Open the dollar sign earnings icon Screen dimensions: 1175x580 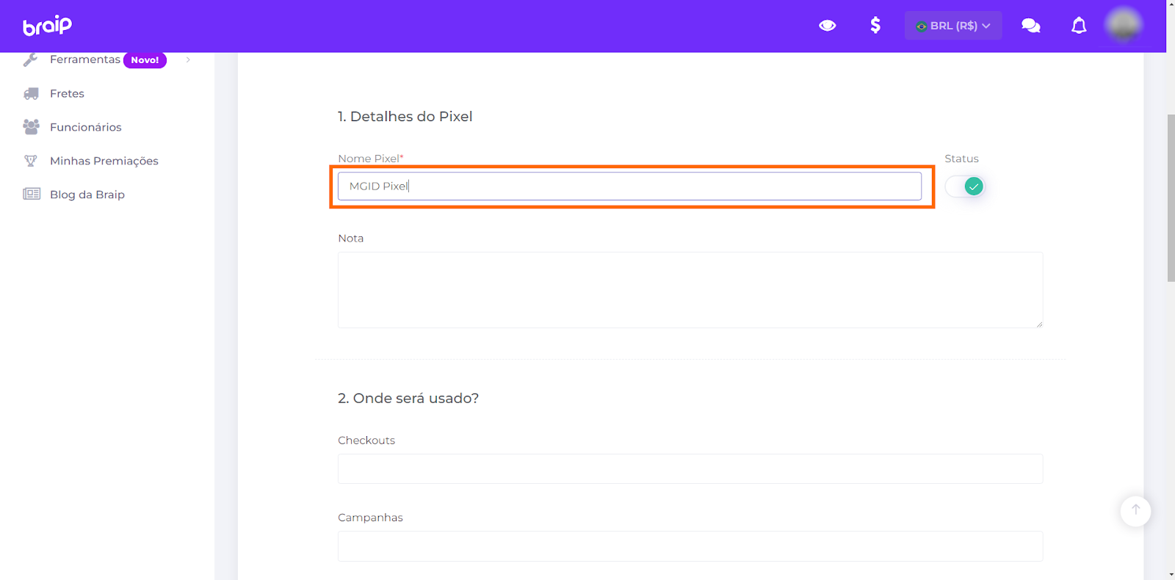(x=875, y=26)
